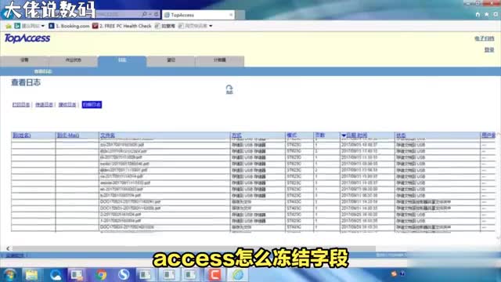This screenshot has width=501, height=282.
Task: Click the refresh icon above the log table
Action: tap(229, 89)
